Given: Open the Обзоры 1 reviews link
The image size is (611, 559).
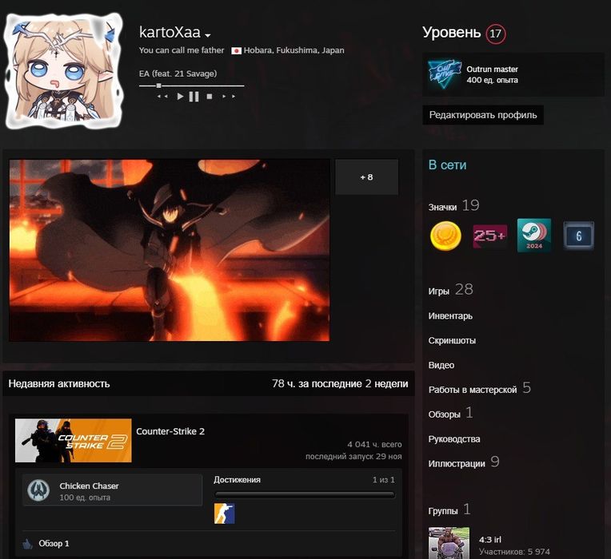Looking at the screenshot, I should (x=450, y=414).
